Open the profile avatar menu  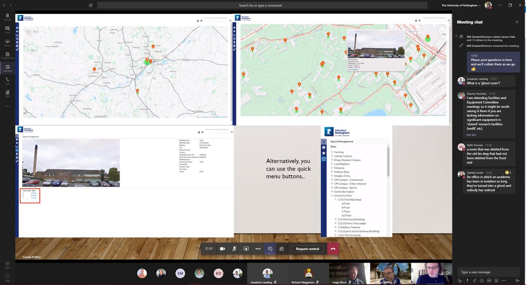click(x=488, y=5)
